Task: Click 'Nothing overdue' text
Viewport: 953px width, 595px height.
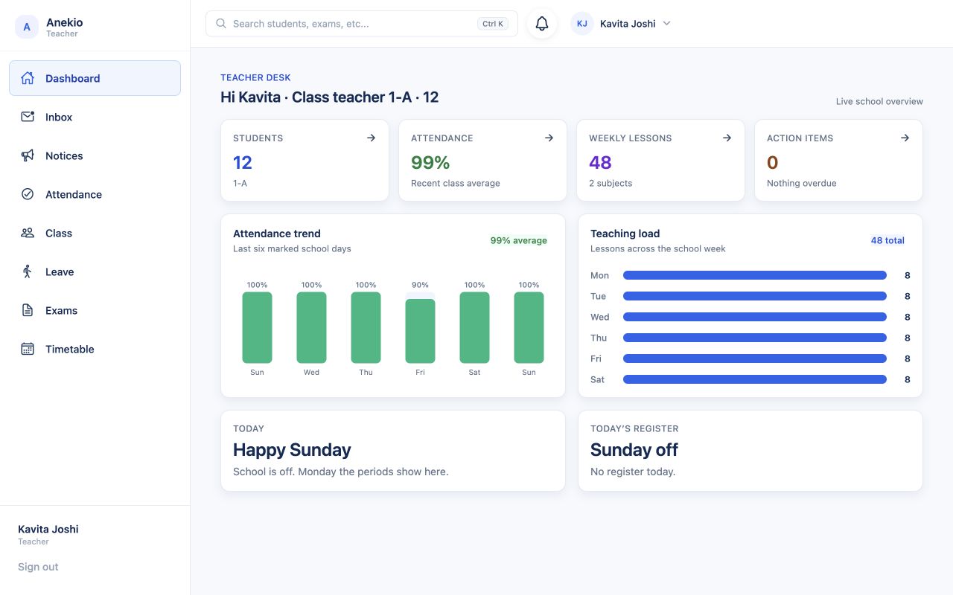Action: 802,183
